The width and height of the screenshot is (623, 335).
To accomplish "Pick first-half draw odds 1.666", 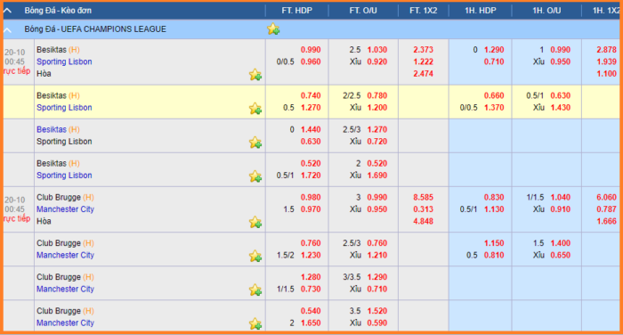I will 607,221.
